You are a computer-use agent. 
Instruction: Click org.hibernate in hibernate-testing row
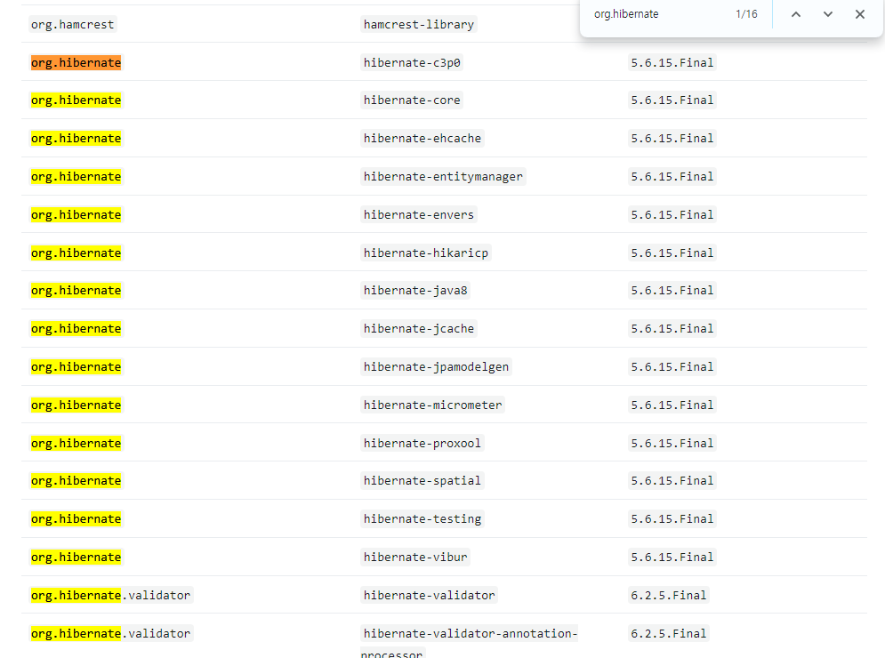[76, 518]
